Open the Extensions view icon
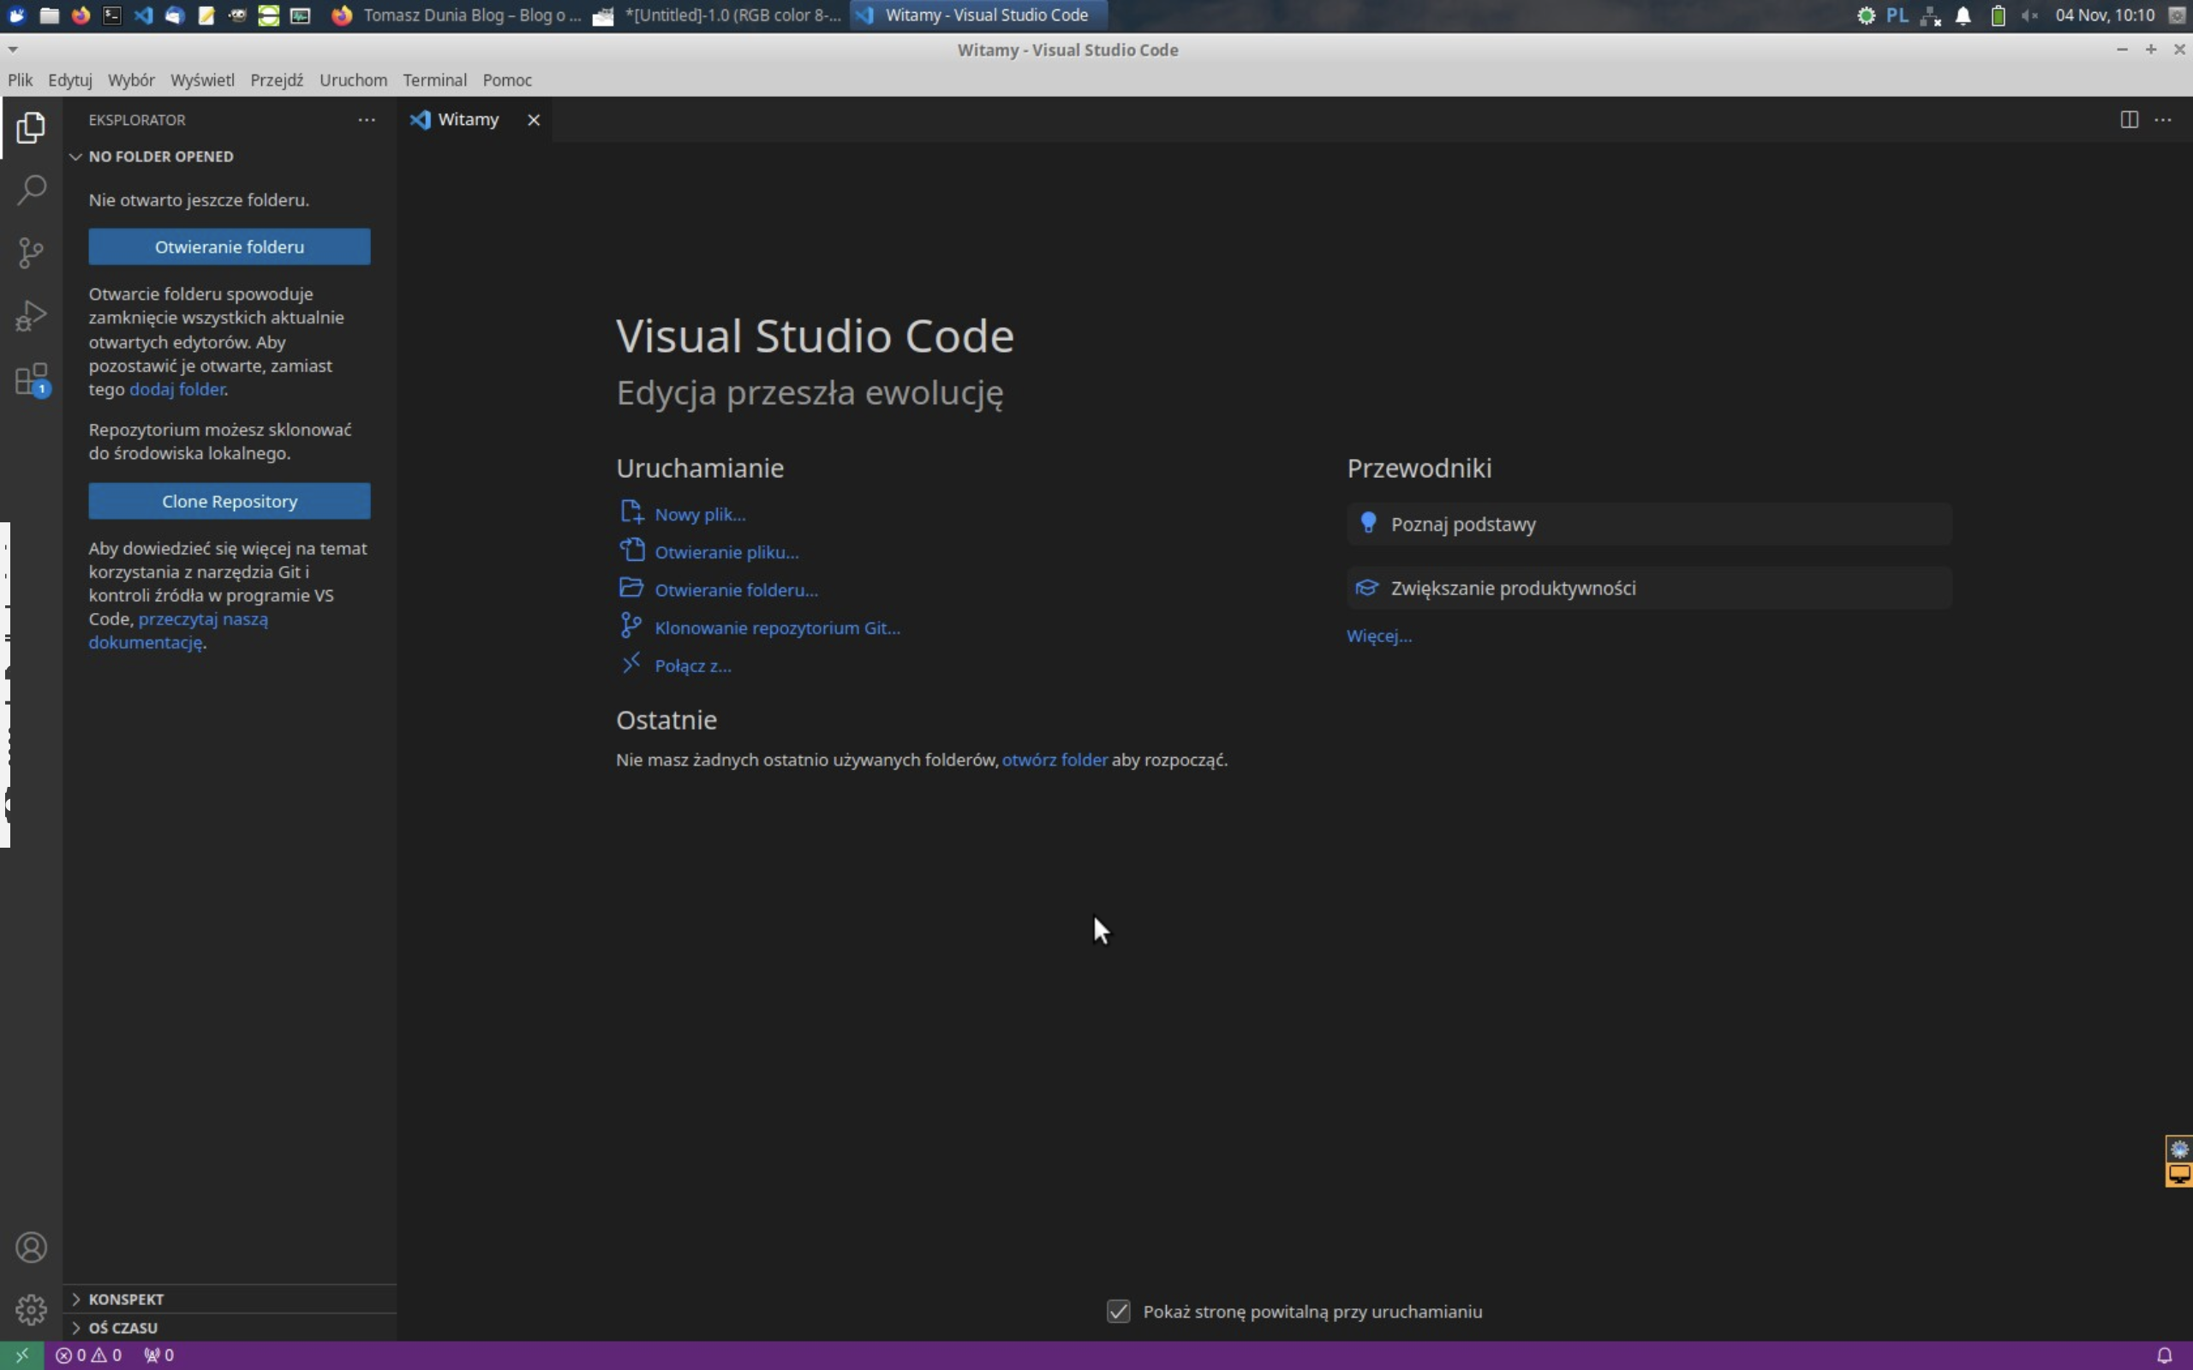The width and height of the screenshot is (2193, 1370). pyautogui.click(x=31, y=379)
